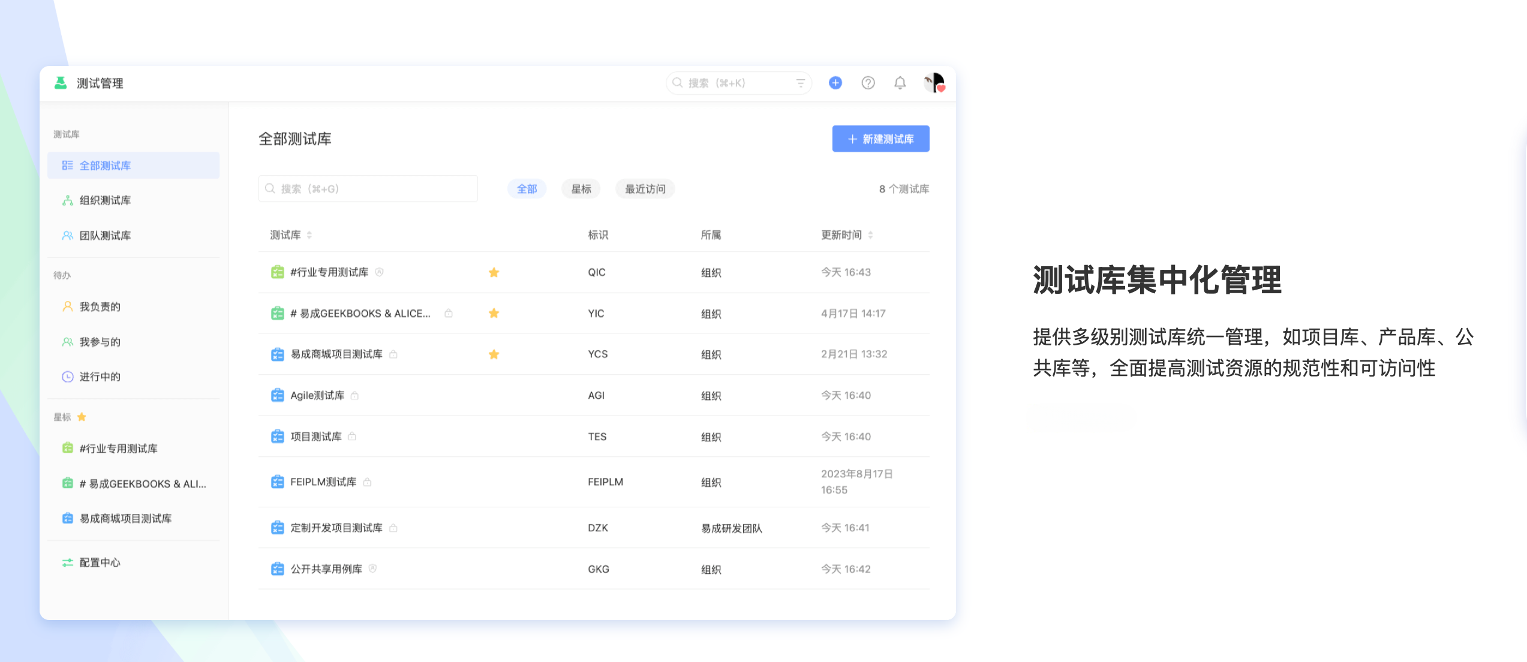Click the user avatar in header

point(934,83)
